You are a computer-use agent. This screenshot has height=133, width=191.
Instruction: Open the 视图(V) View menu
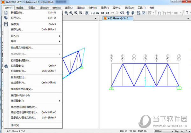click(32, 8)
